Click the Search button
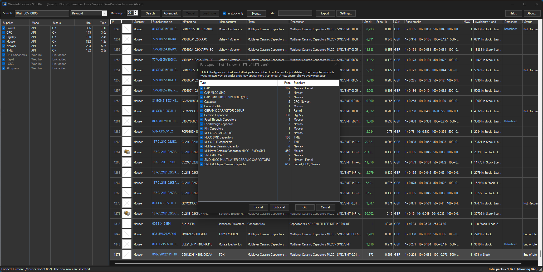The height and width of the screenshot is (272, 543). click(150, 13)
